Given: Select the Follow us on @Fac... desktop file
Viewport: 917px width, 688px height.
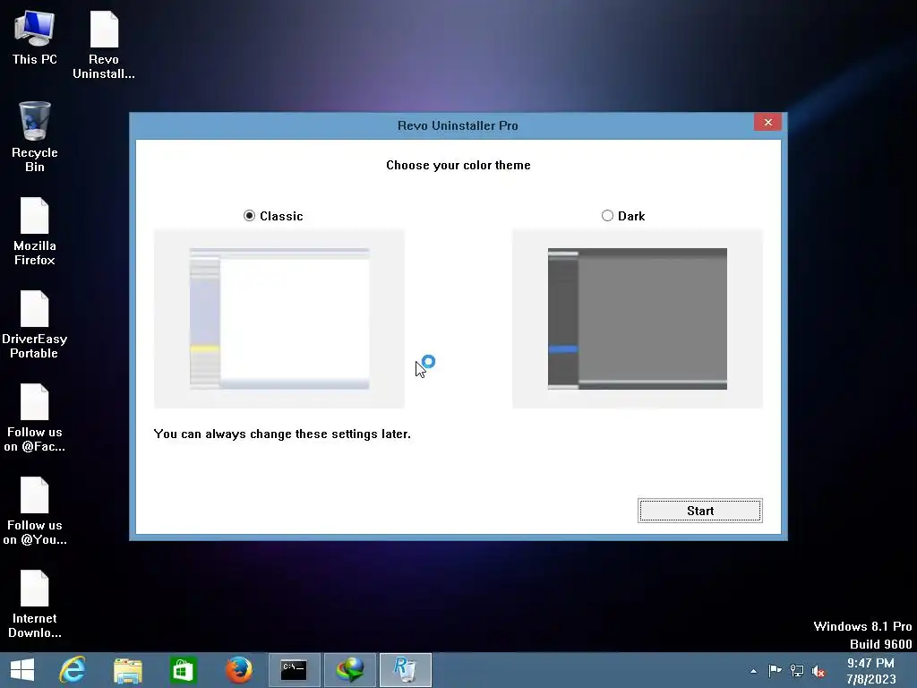Looking at the screenshot, I should tap(35, 417).
